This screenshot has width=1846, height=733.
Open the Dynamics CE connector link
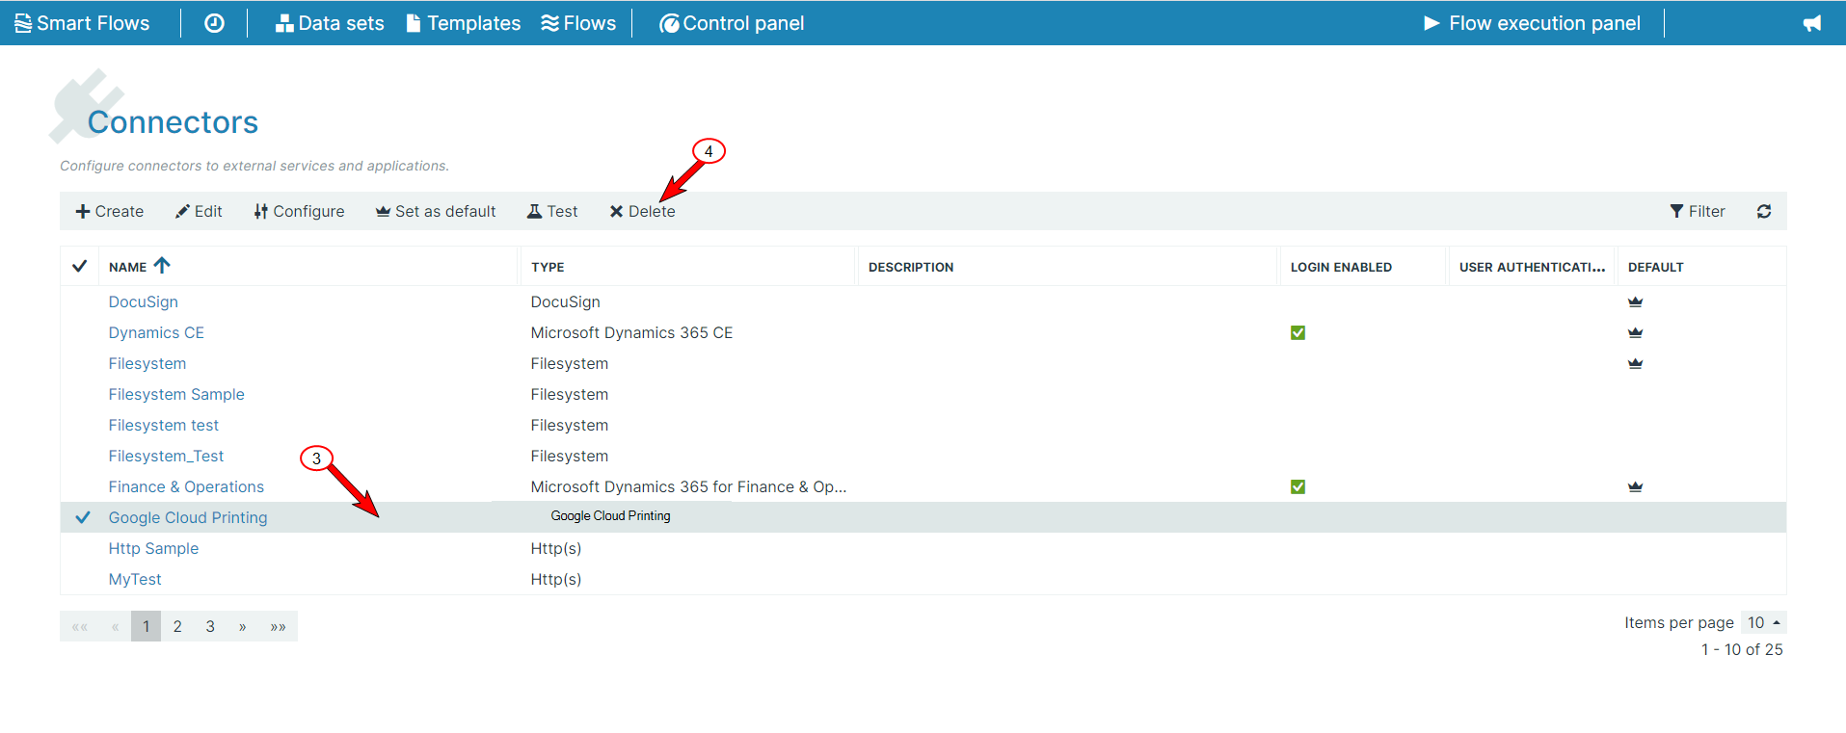tap(156, 332)
